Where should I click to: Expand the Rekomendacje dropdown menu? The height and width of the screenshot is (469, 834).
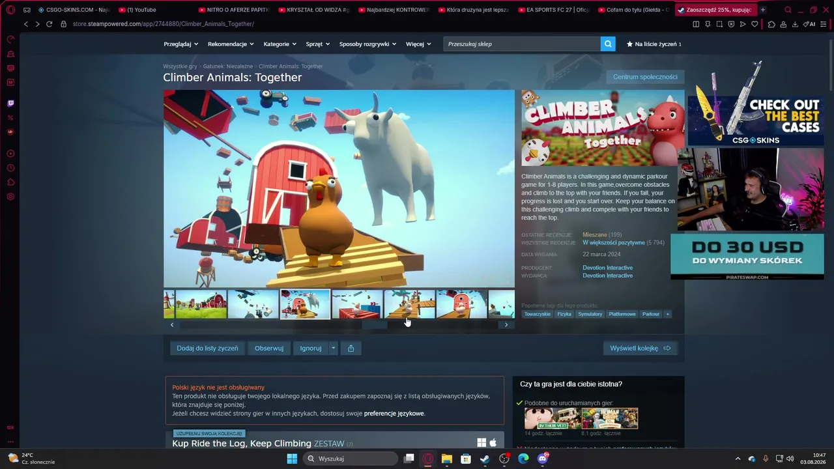coord(231,44)
